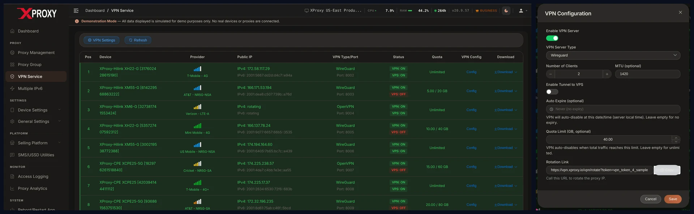Screen dimensions: 694x214
Task: Click the Multiple IPv6 icon
Action: click(12, 88)
